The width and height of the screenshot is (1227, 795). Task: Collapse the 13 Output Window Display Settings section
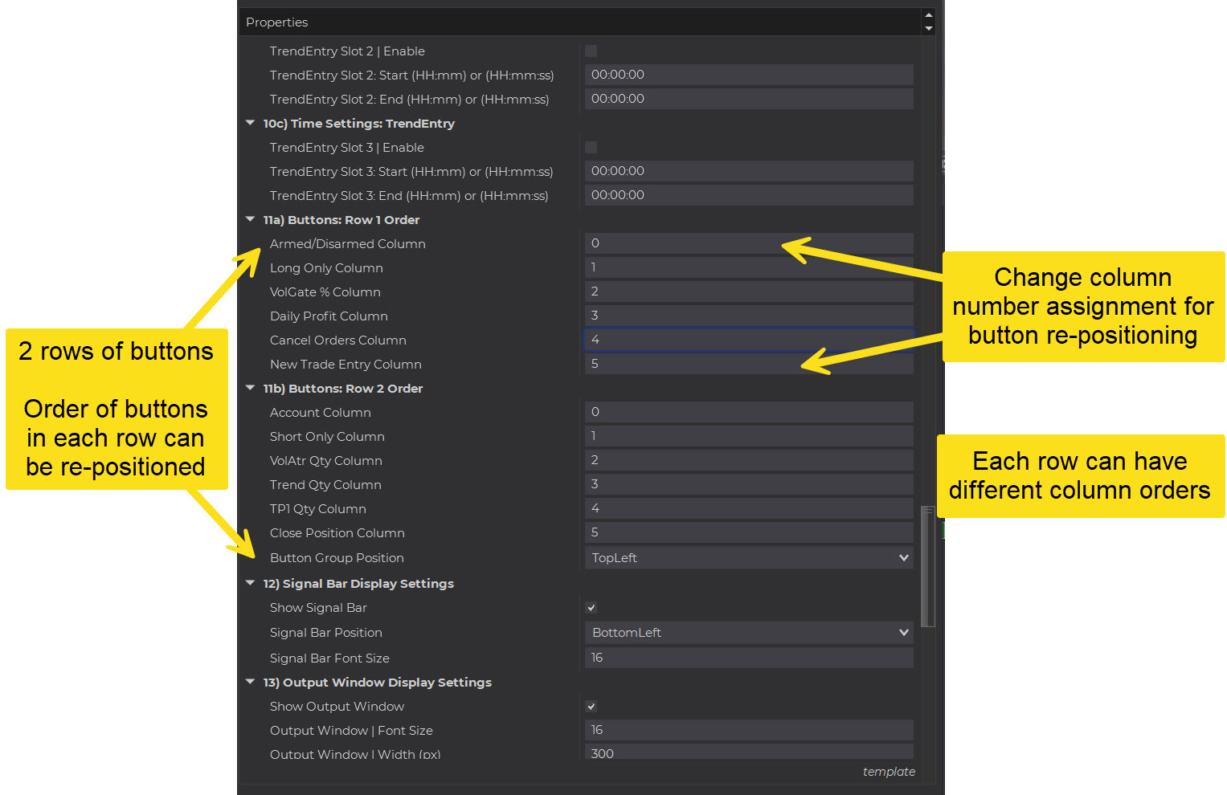coord(251,682)
